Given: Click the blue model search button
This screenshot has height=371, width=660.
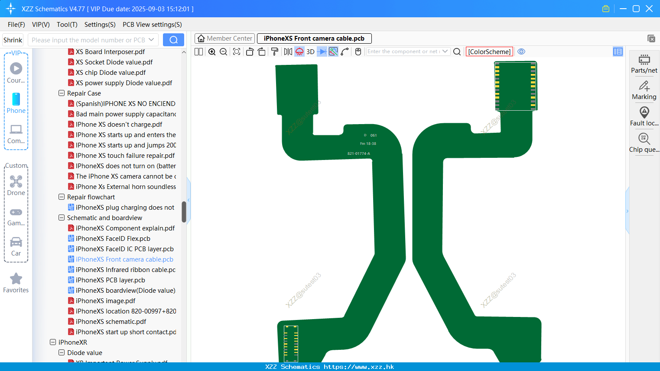Looking at the screenshot, I should pyautogui.click(x=173, y=40).
